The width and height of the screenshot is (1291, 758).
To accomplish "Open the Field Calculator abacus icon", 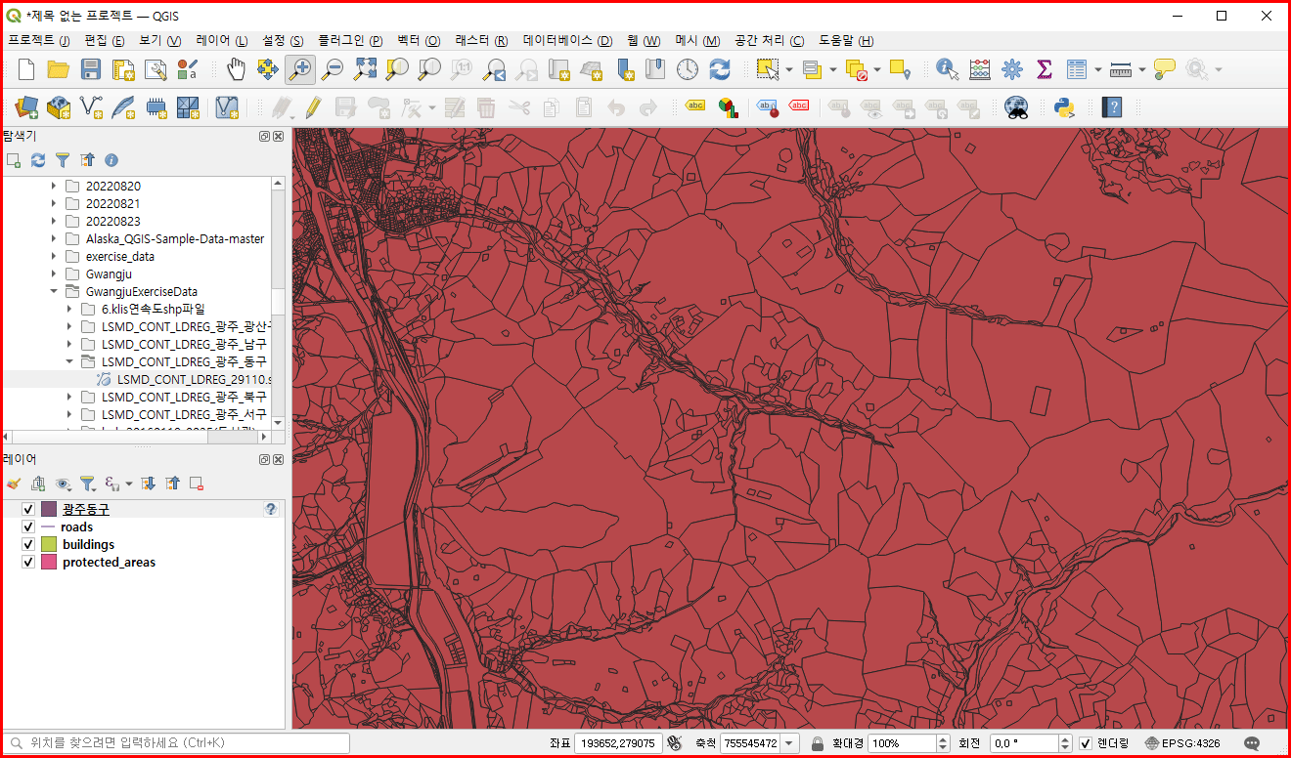I will click(x=980, y=69).
